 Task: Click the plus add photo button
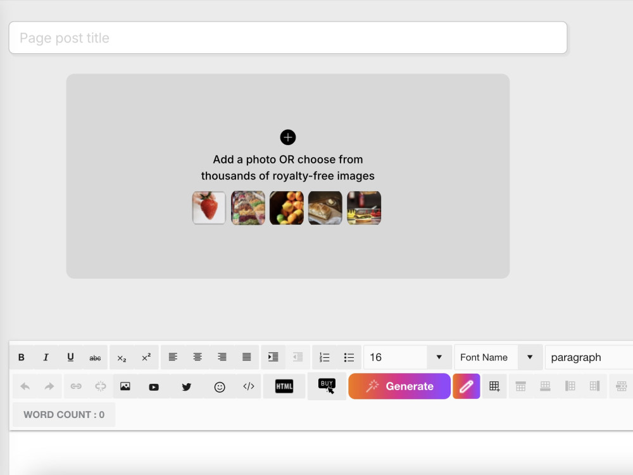288,137
